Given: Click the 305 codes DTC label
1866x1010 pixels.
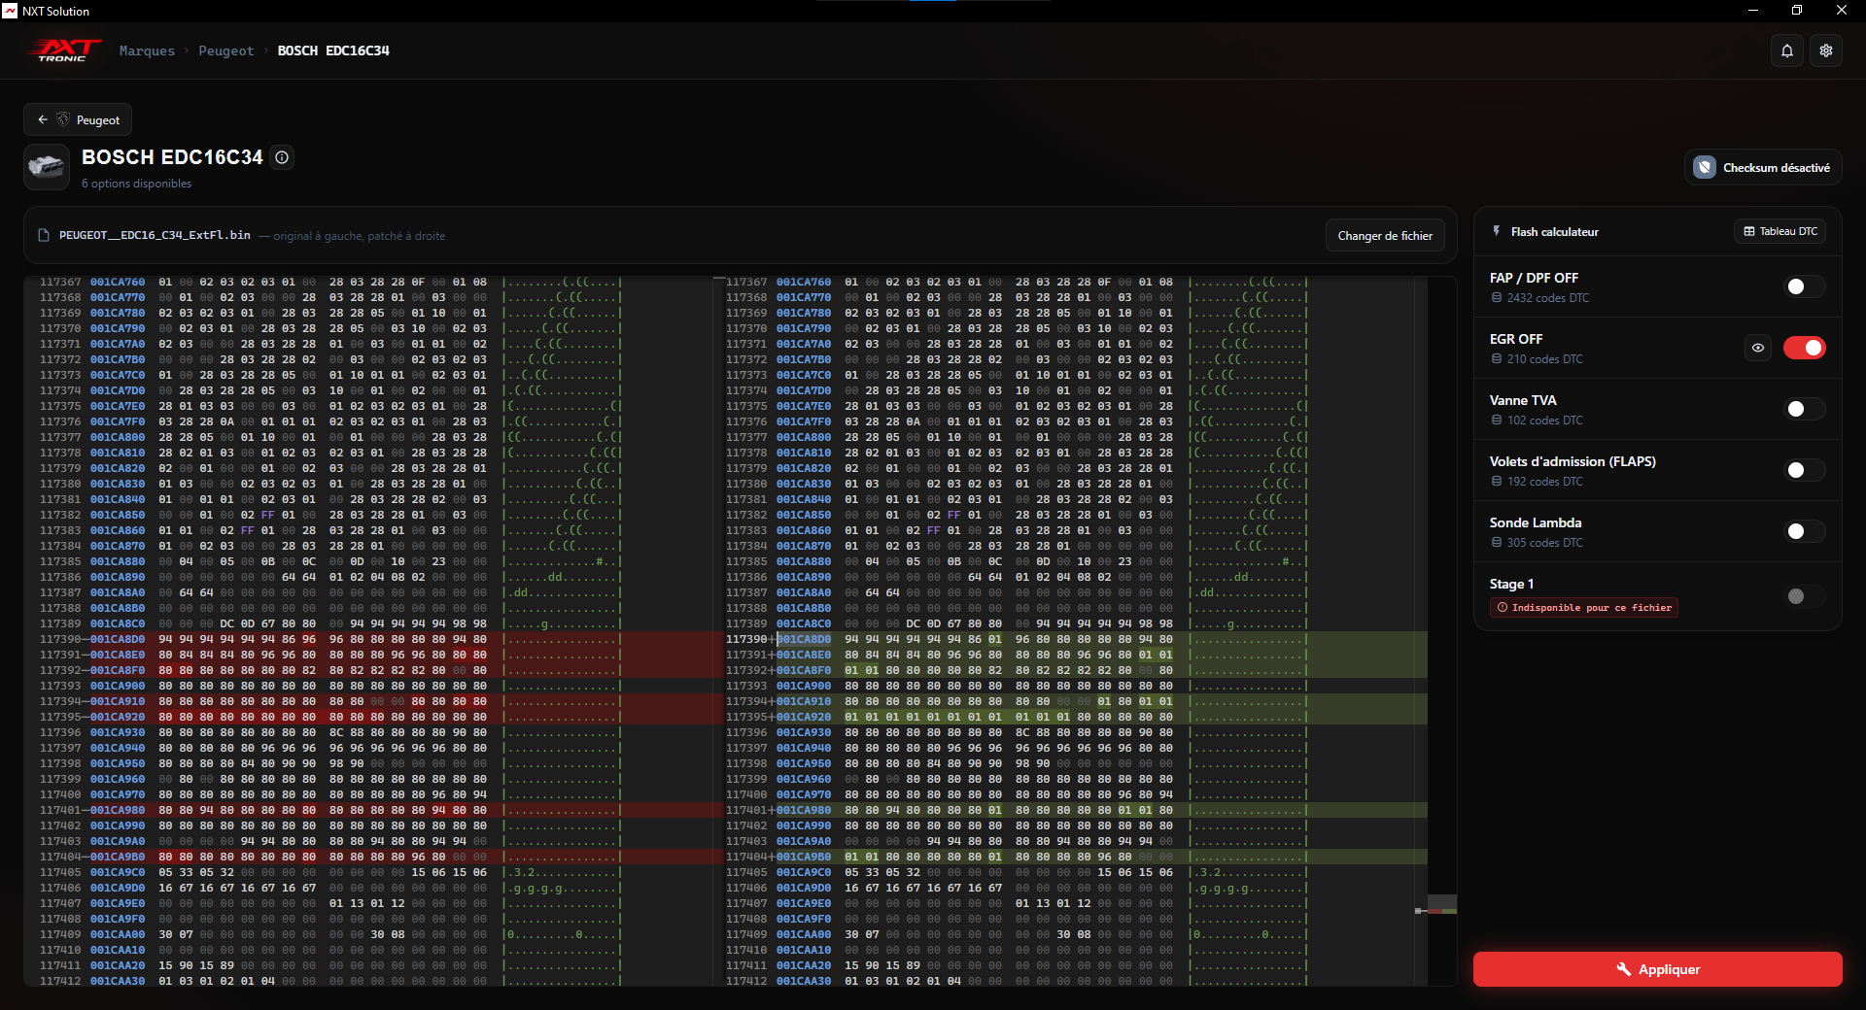Looking at the screenshot, I should click(1544, 543).
